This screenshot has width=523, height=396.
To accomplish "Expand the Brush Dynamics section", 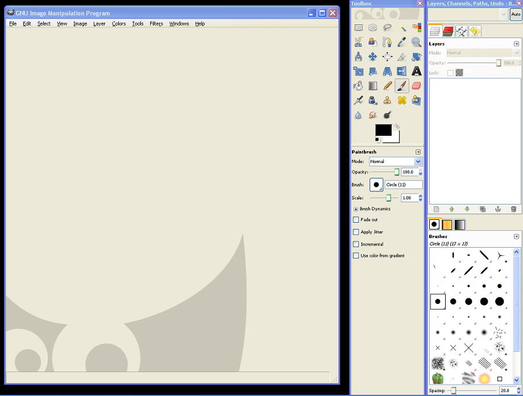I will click(356, 209).
